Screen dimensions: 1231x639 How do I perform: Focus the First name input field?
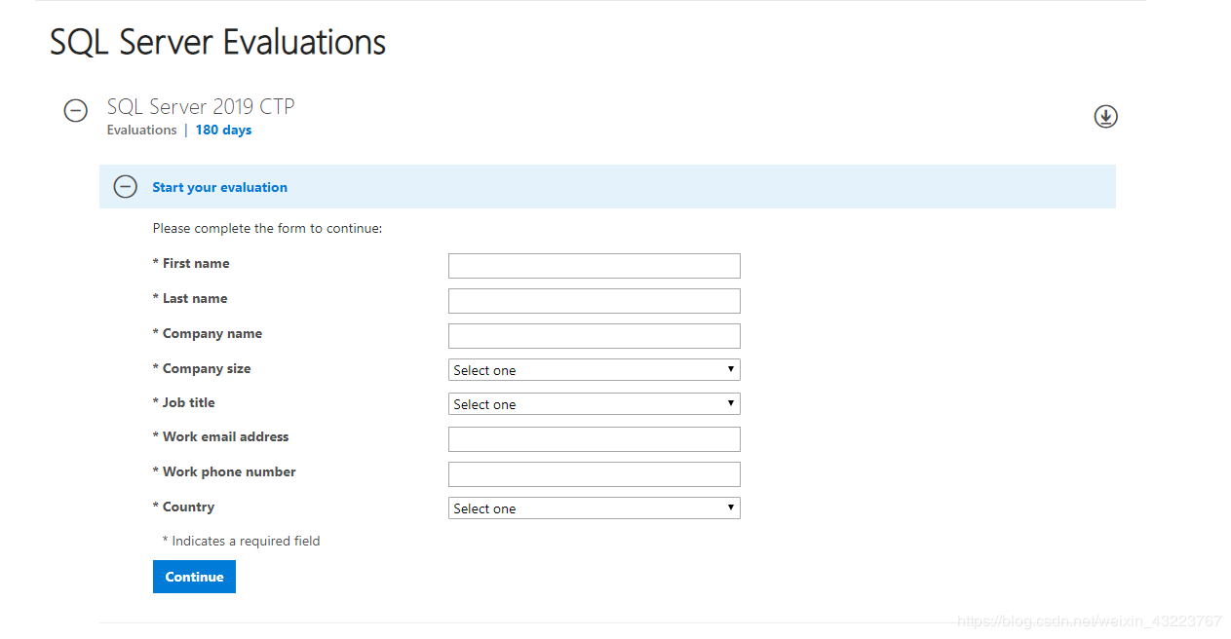pyautogui.click(x=595, y=266)
